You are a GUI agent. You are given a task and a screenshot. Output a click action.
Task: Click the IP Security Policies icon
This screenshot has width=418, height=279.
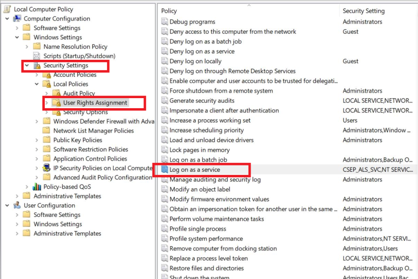pos(47,168)
